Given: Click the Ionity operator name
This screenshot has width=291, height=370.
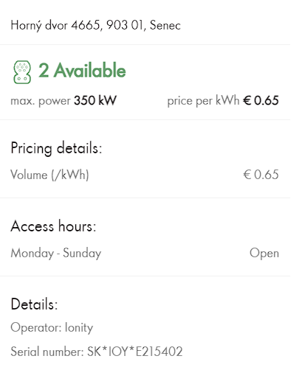Looking at the screenshot, I should pos(79,328).
